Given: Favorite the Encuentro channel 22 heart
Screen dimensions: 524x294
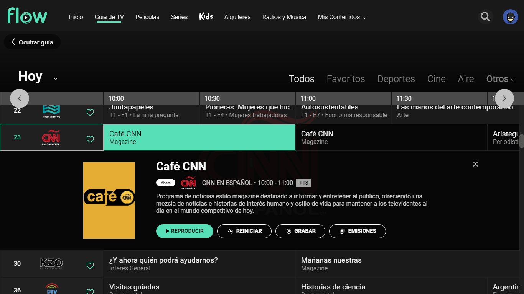Looking at the screenshot, I should pyautogui.click(x=90, y=113).
